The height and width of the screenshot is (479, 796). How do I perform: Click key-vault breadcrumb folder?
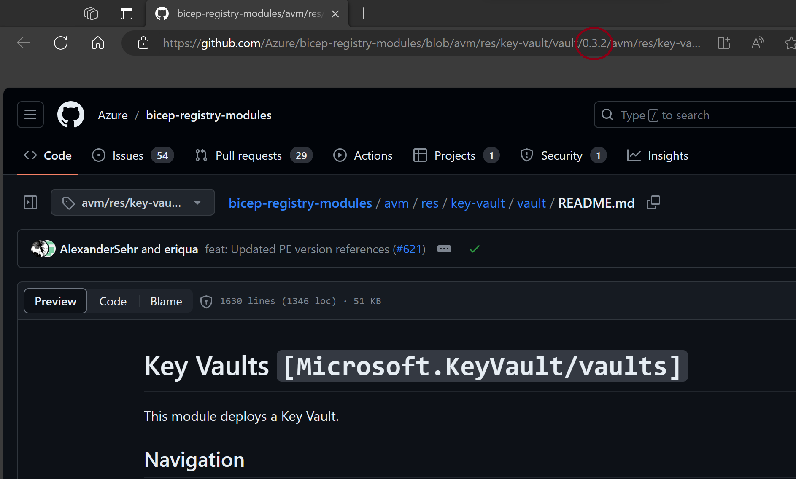pyautogui.click(x=478, y=203)
